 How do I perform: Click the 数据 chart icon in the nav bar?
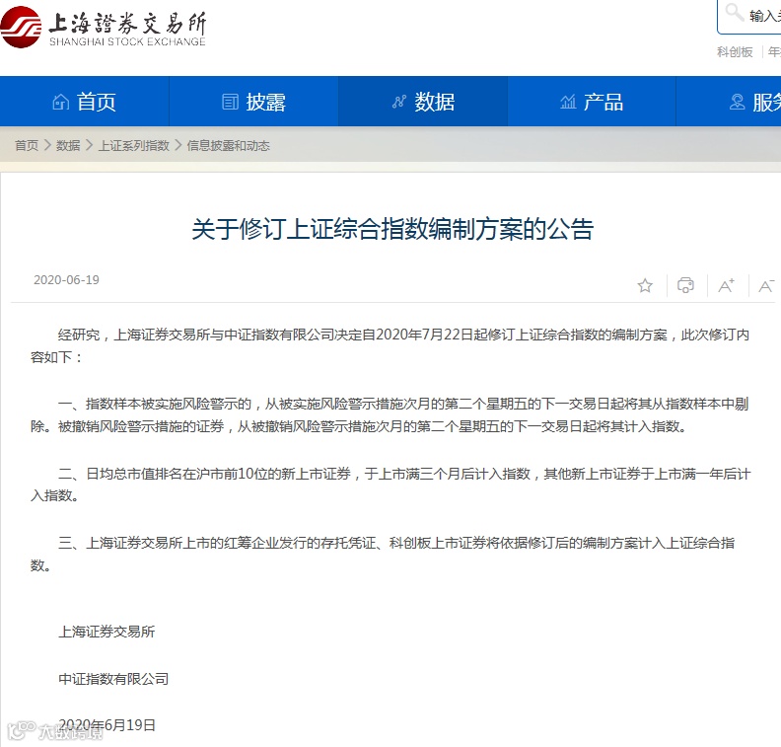tap(399, 103)
